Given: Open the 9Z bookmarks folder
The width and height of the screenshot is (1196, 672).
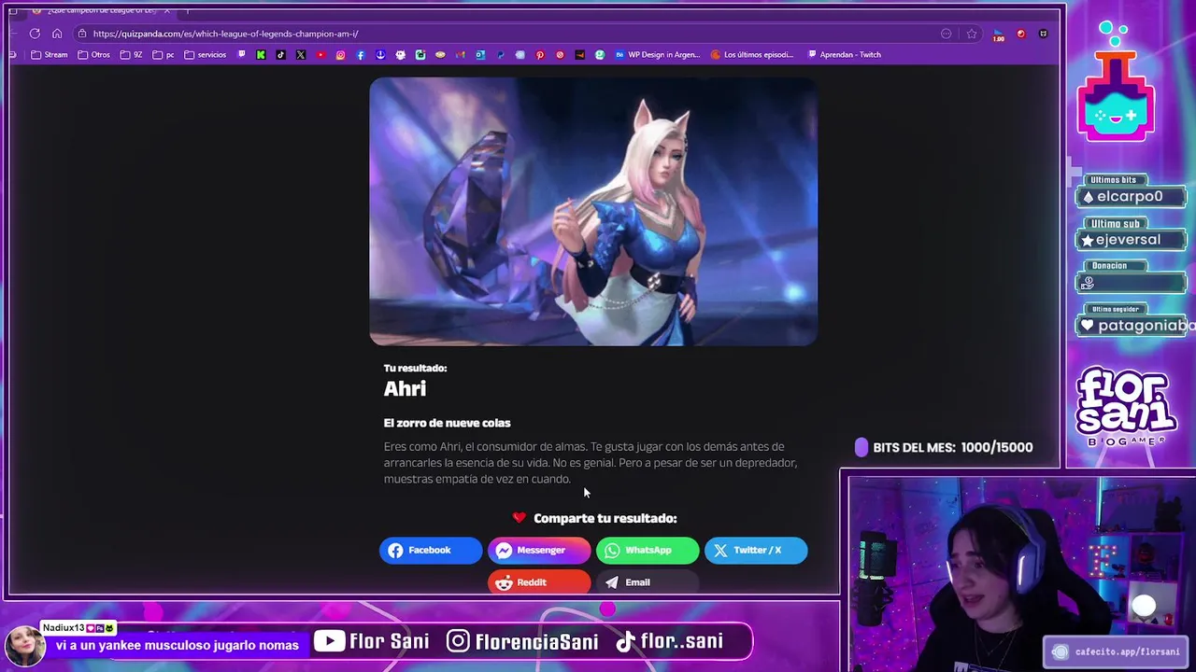Looking at the screenshot, I should click(131, 54).
